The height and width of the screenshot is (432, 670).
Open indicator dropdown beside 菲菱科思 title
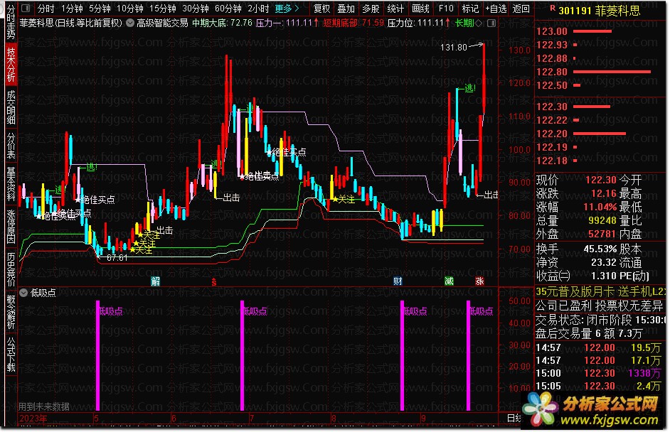130,23
